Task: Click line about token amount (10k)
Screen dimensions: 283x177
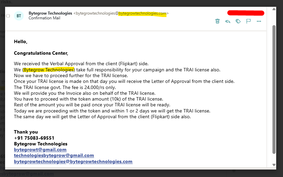Action: tap(88, 99)
